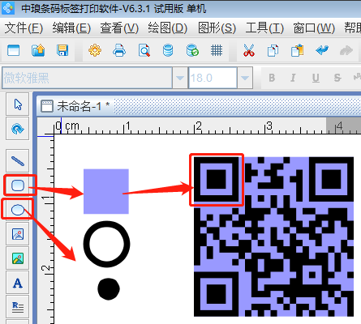This screenshot has height=324, width=361.
Task: Click the copy icon
Action: 273,50
